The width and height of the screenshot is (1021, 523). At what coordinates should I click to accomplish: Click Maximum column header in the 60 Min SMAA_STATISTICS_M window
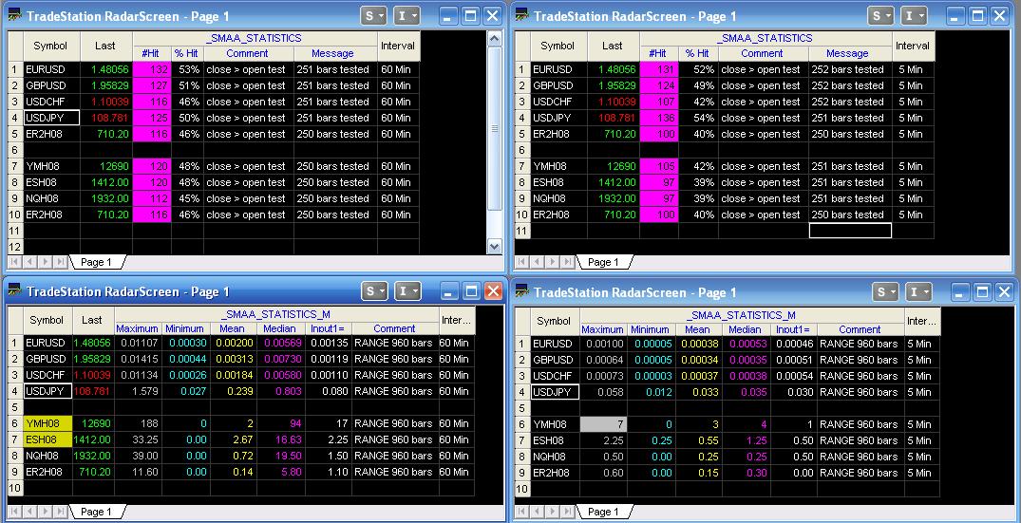click(138, 328)
